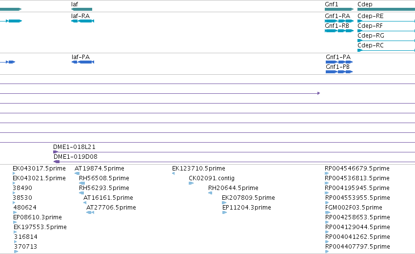415x254 pixels.
Task: Select the Iaf gene label
Action: coord(75,4)
